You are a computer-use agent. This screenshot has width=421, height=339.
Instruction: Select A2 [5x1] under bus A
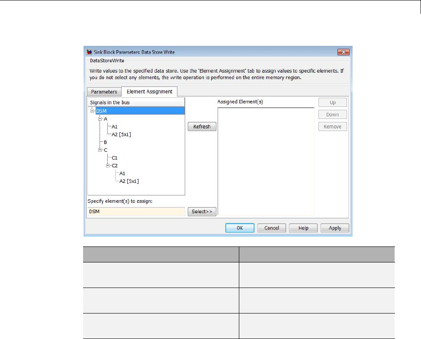point(121,134)
